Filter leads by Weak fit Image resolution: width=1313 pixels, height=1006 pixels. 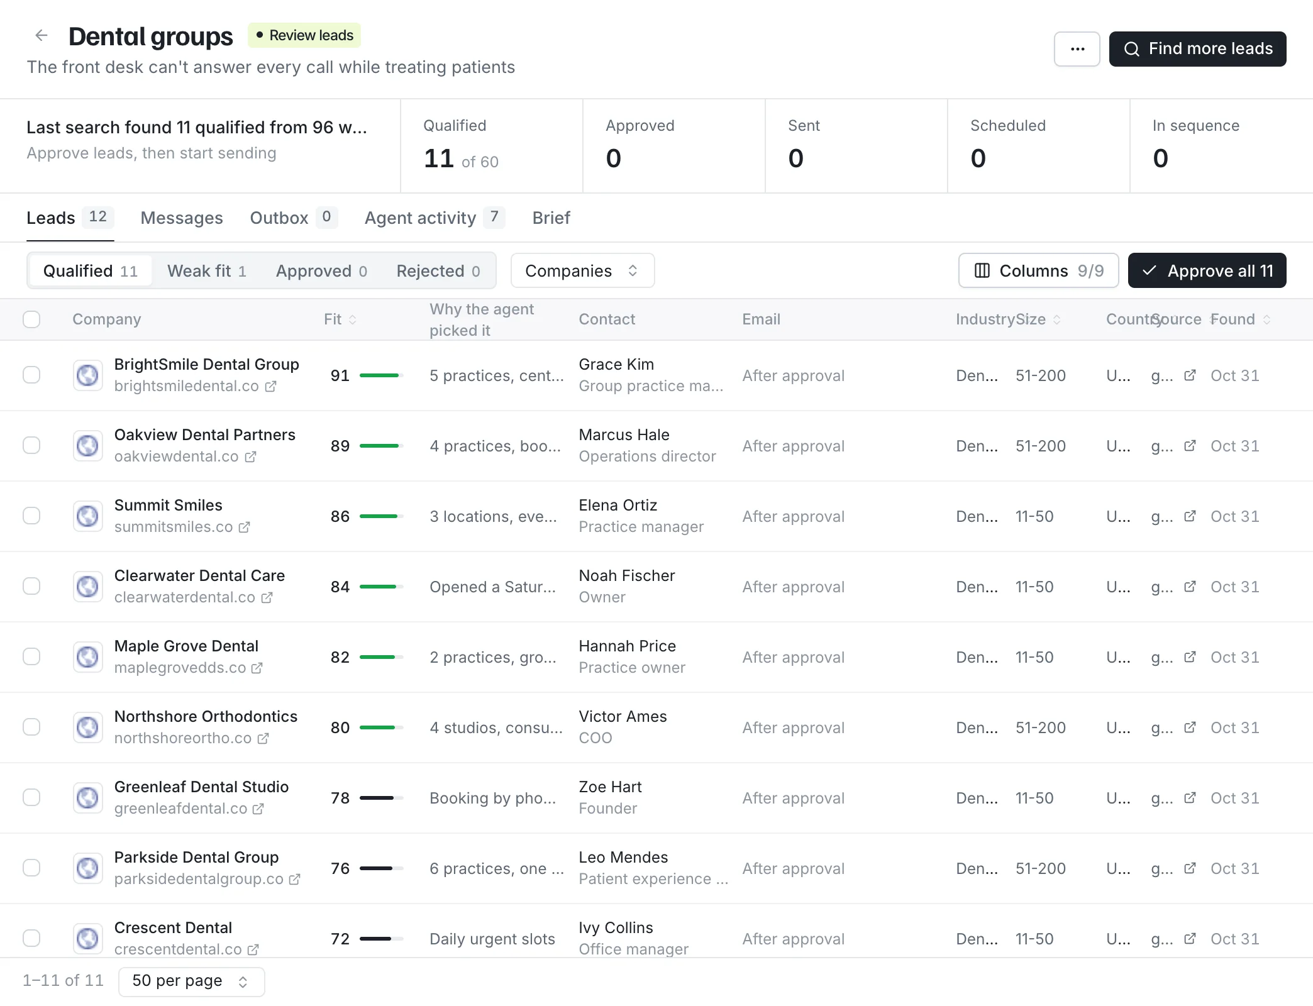click(x=207, y=271)
